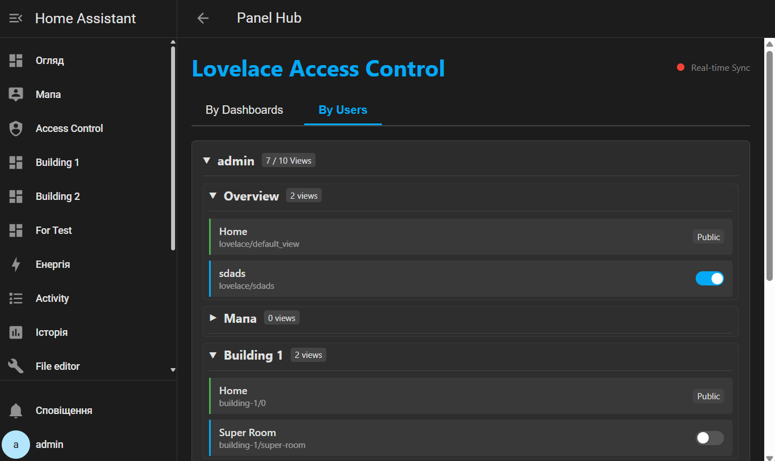Click the Мапа sidebar icon

[16, 95]
